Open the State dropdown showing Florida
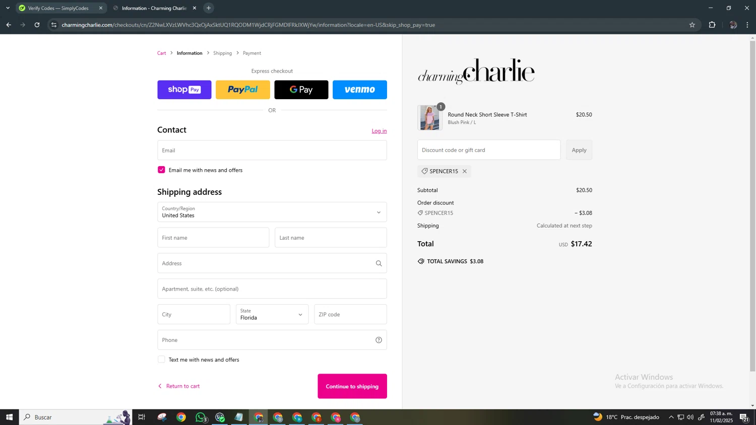 click(x=272, y=314)
